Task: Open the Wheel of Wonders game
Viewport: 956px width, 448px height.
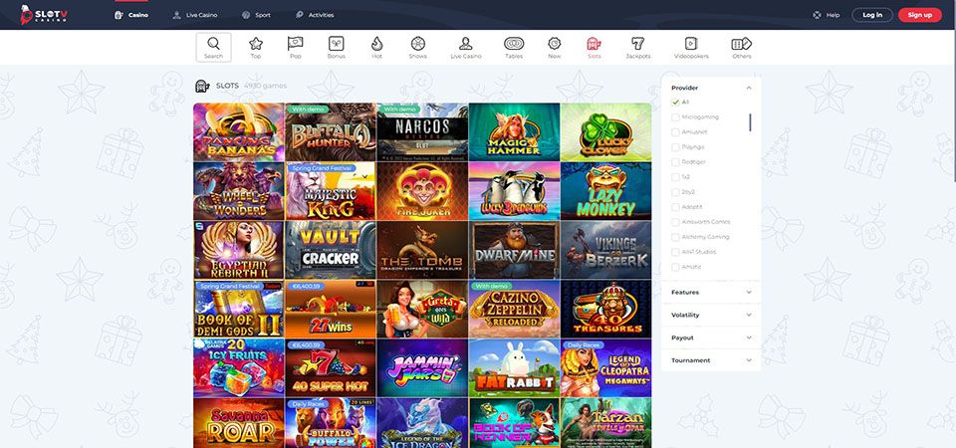Action: [239, 191]
